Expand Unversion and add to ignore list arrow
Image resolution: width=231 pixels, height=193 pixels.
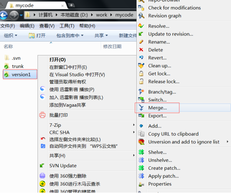pos(228,142)
